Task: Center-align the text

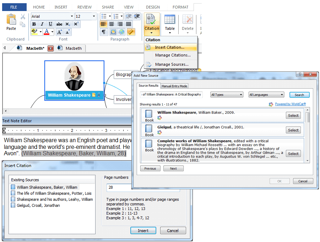Action: point(112,24)
